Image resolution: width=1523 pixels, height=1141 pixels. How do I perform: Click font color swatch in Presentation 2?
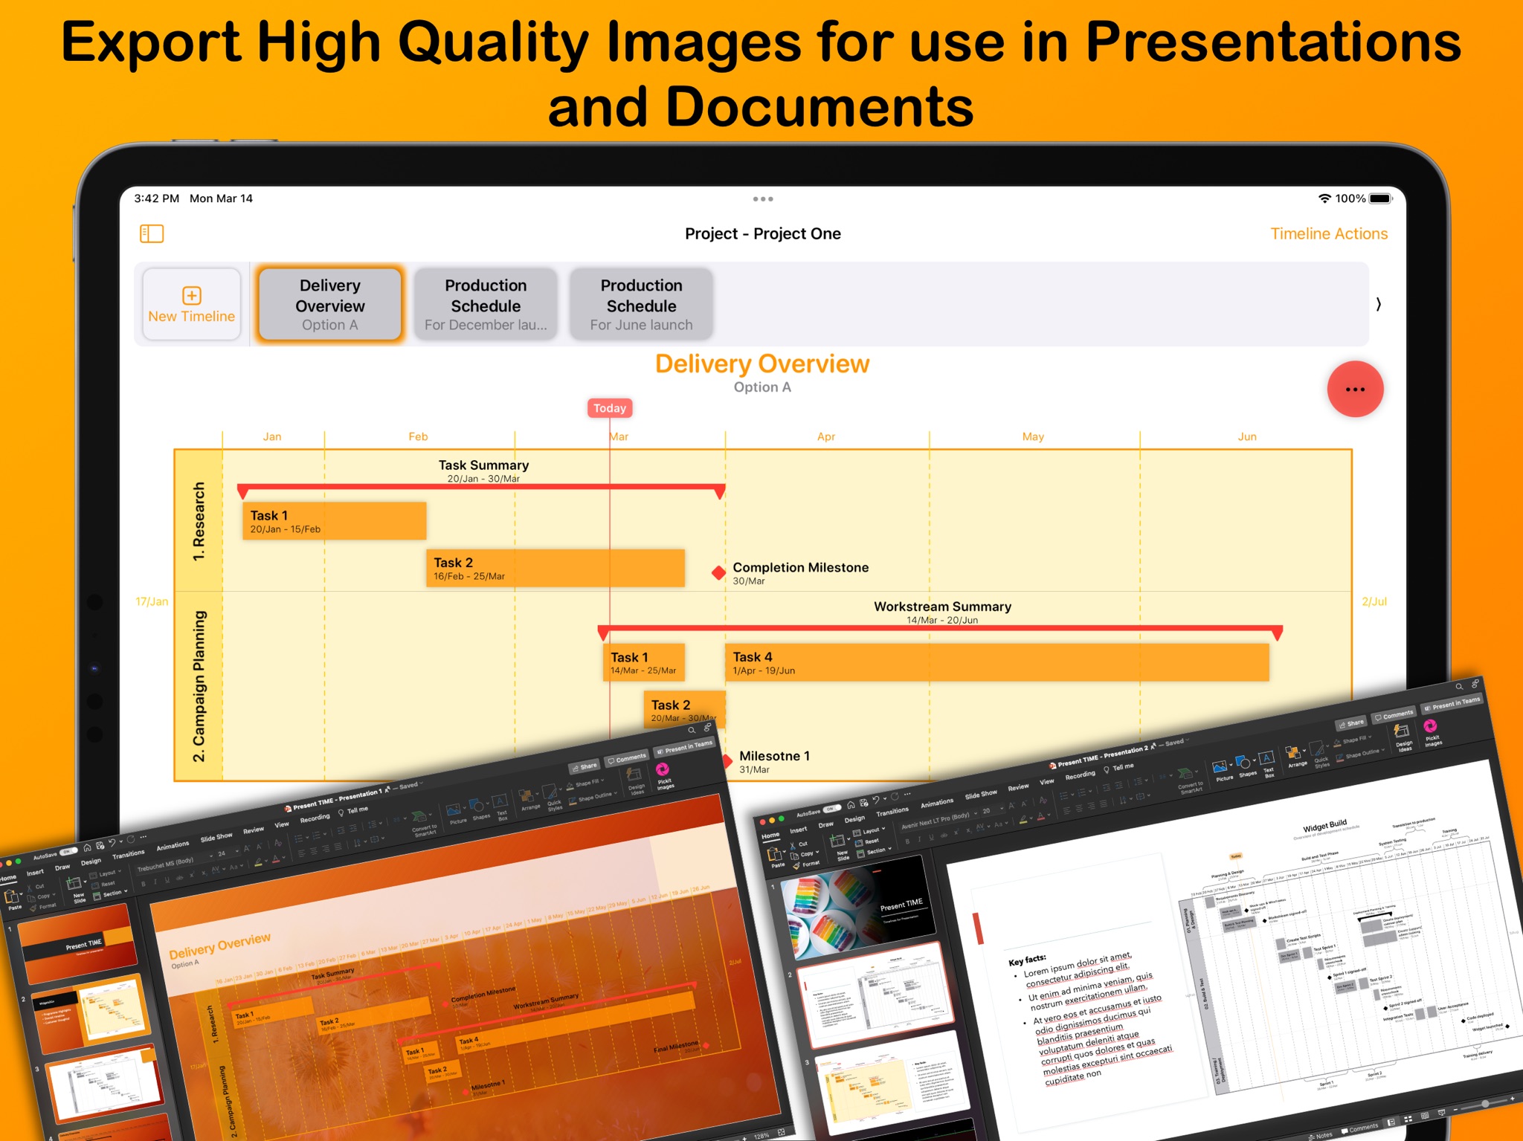1043,816
